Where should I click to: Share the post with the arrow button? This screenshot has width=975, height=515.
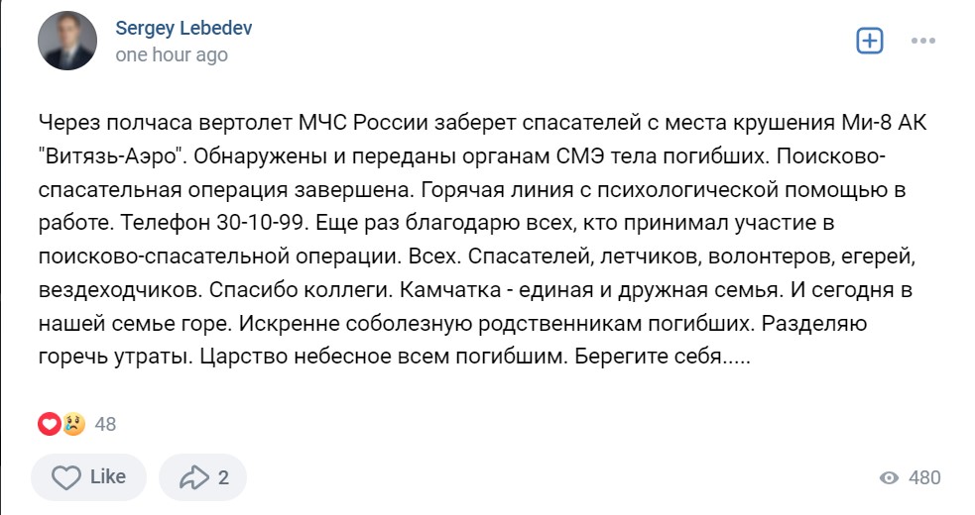(x=202, y=477)
